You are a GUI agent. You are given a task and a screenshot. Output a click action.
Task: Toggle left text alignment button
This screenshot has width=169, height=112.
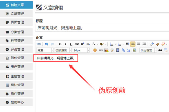point(133,44)
